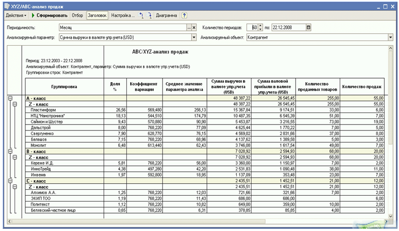Select the Белявский-частное лицо row name
The width and height of the screenshot is (399, 231).
53,210
